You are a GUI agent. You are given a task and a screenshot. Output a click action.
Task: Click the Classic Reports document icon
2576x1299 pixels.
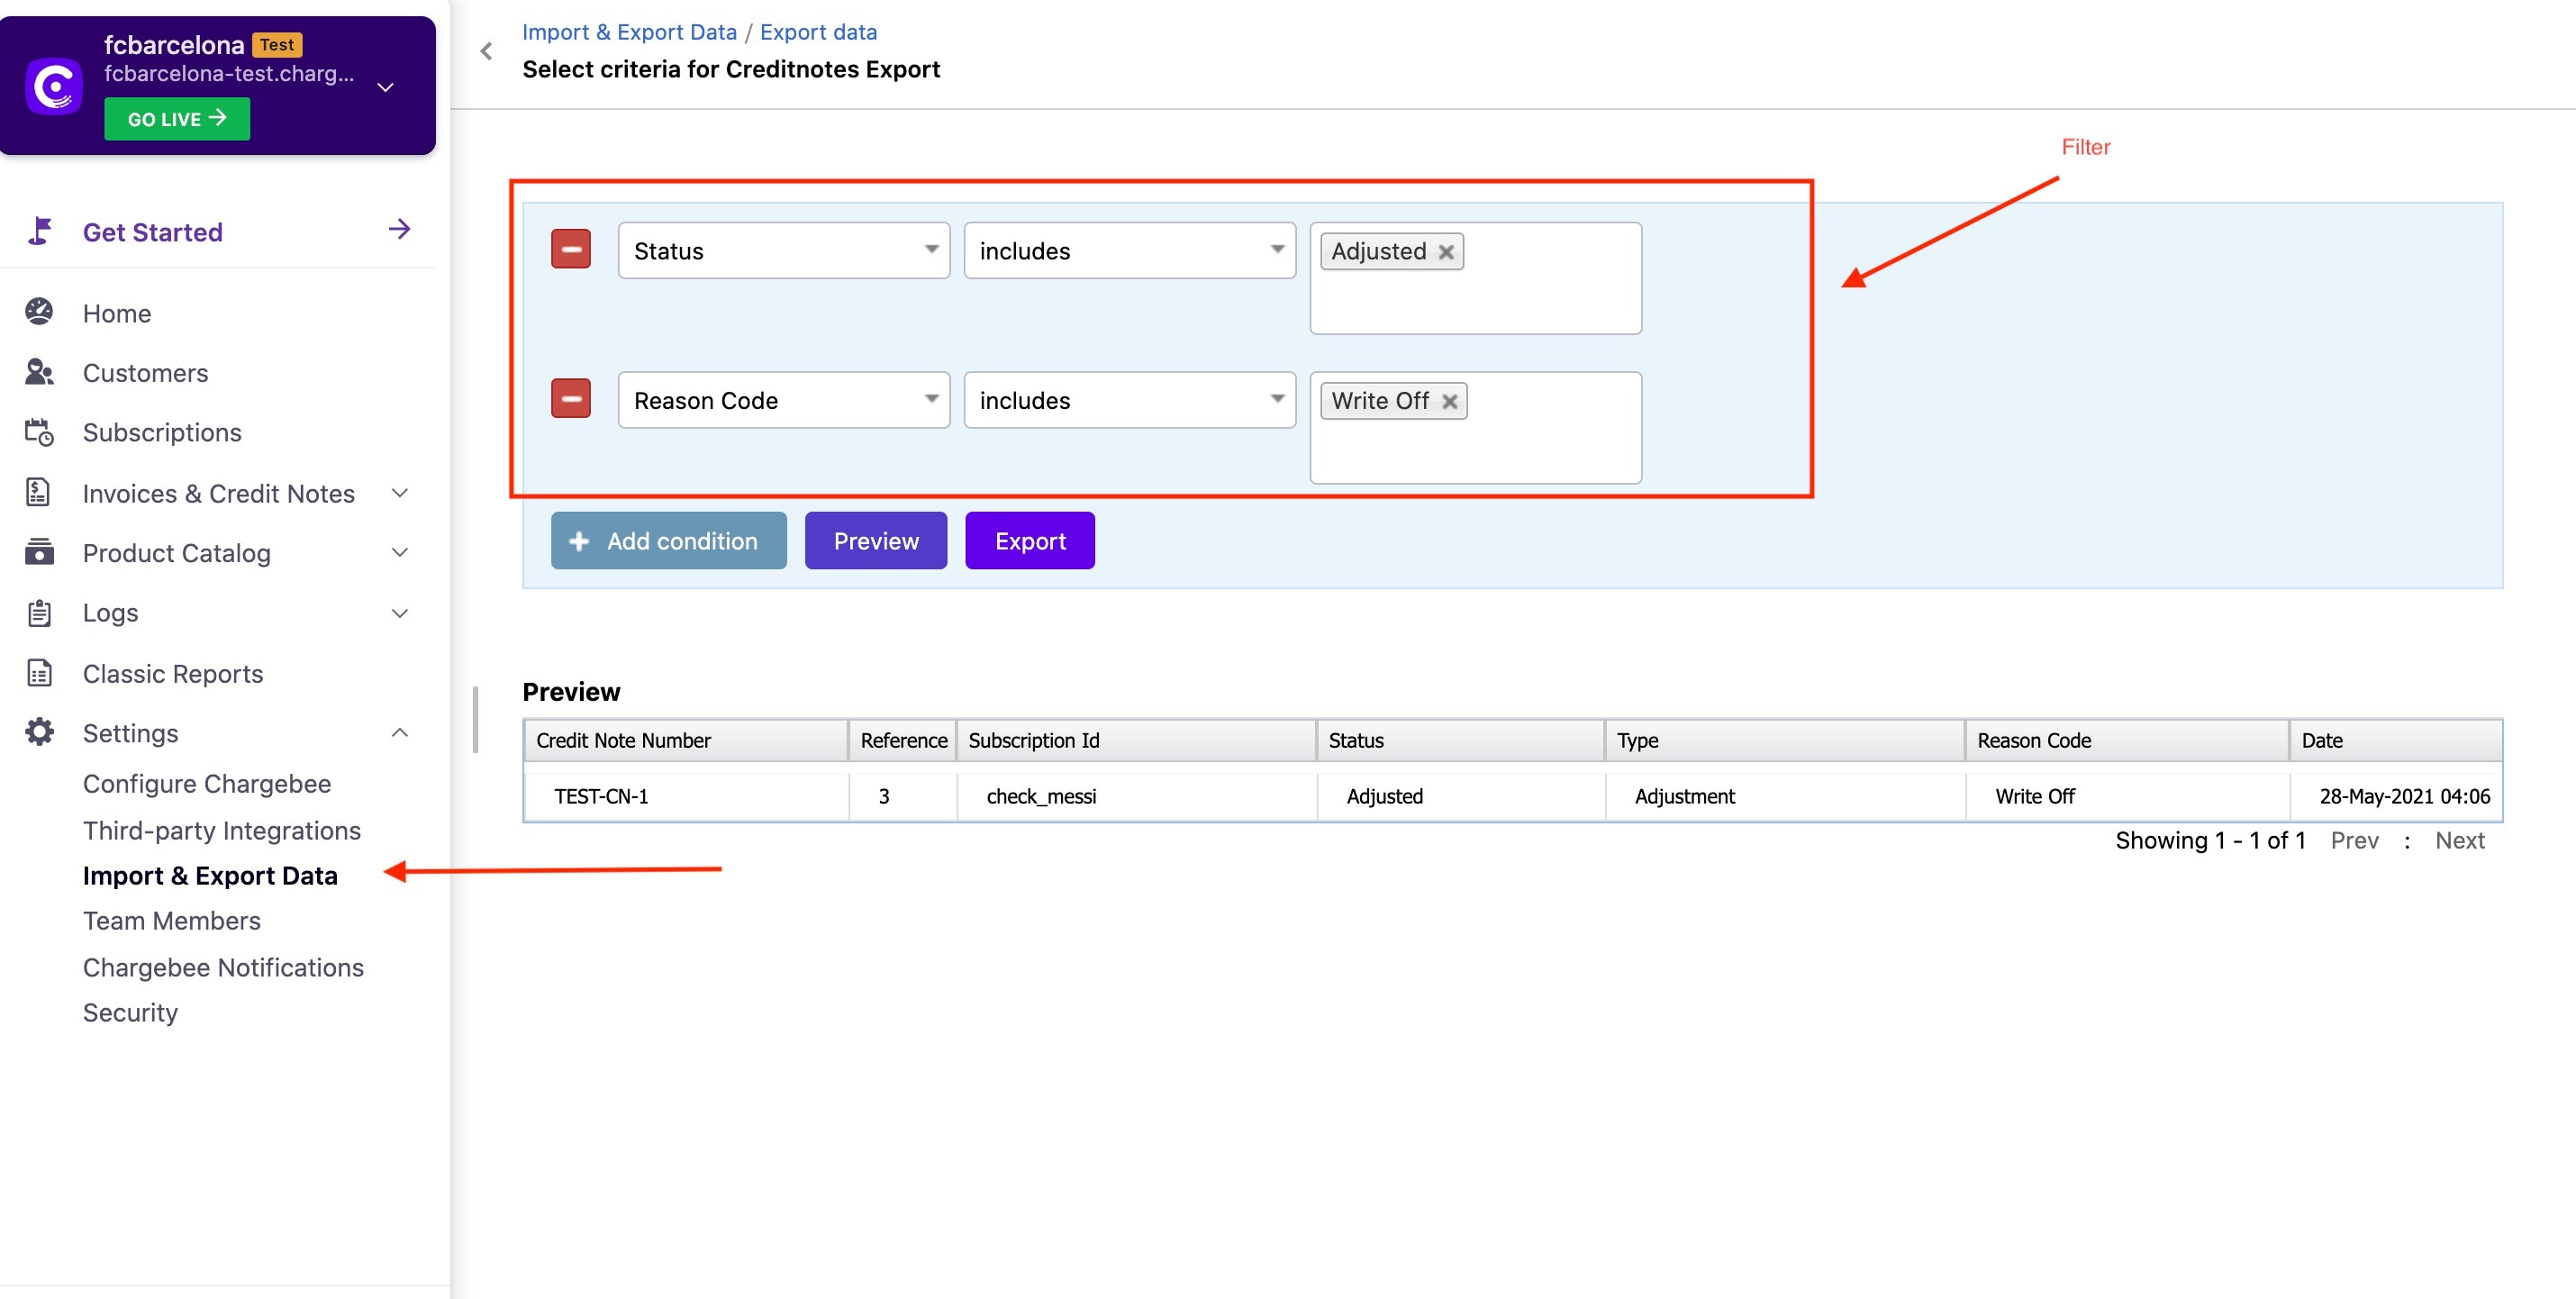tap(39, 673)
